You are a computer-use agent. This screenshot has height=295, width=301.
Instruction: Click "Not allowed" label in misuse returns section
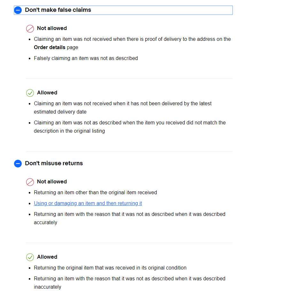point(52,181)
